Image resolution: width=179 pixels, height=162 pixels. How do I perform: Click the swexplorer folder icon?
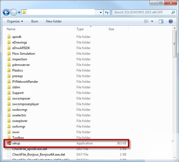coord(9,121)
